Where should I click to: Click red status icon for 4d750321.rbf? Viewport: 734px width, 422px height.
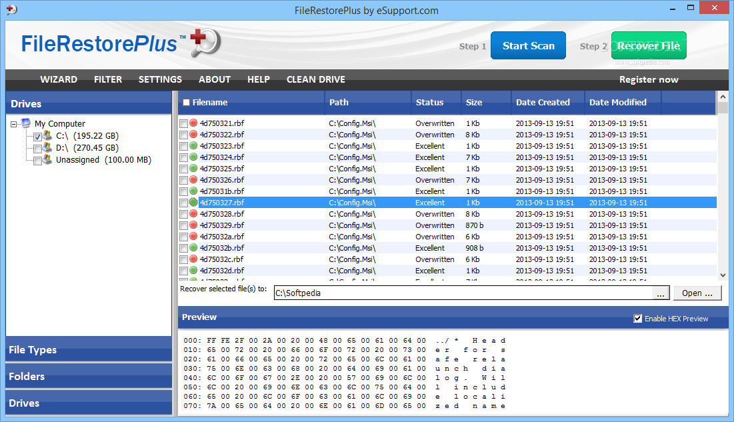pos(193,123)
